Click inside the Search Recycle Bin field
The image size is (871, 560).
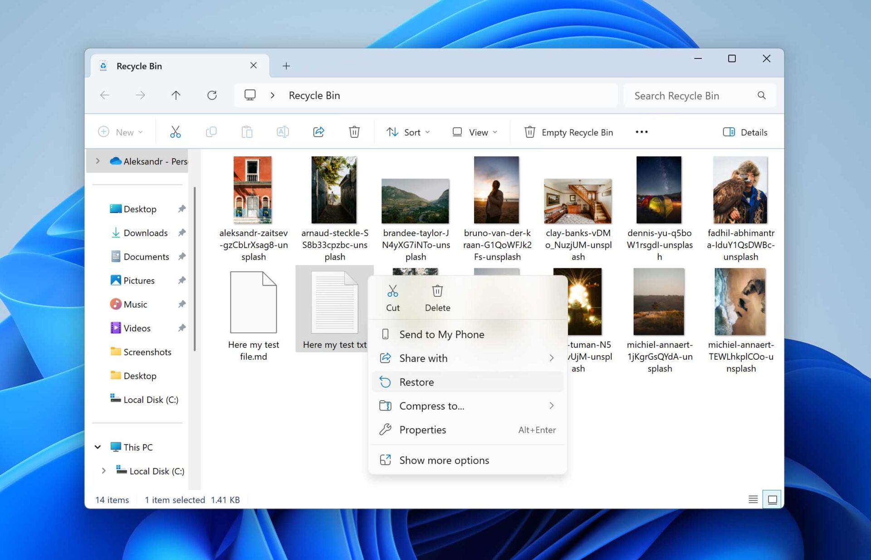[x=690, y=95]
